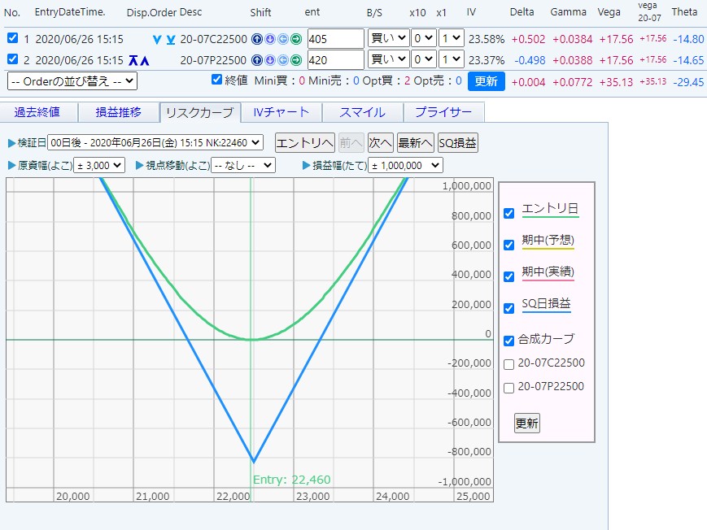Click the move-to-bottom arrow on order row 1

(x=170, y=40)
